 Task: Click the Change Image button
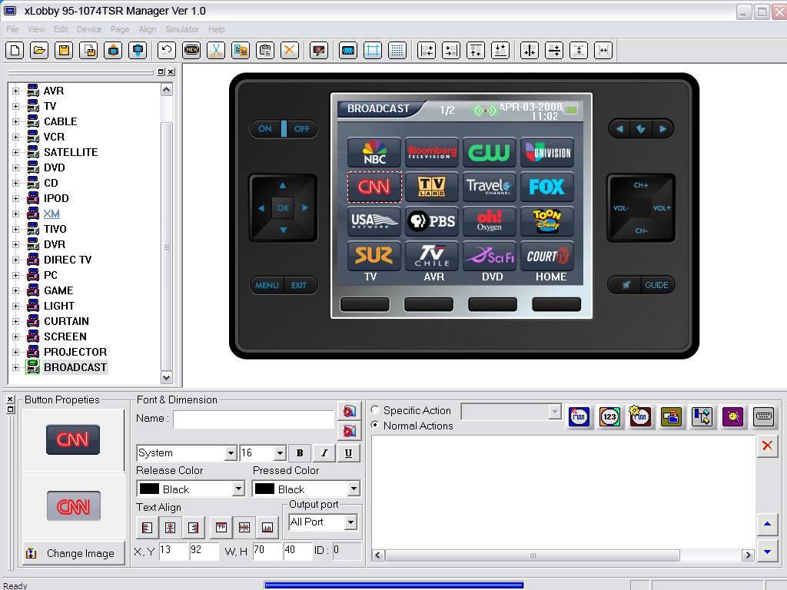coord(74,553)
